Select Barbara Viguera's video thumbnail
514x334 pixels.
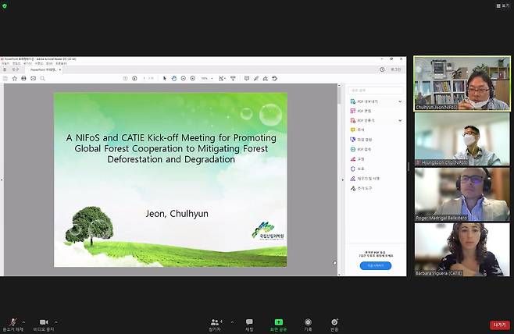click(x=462, y=250)
